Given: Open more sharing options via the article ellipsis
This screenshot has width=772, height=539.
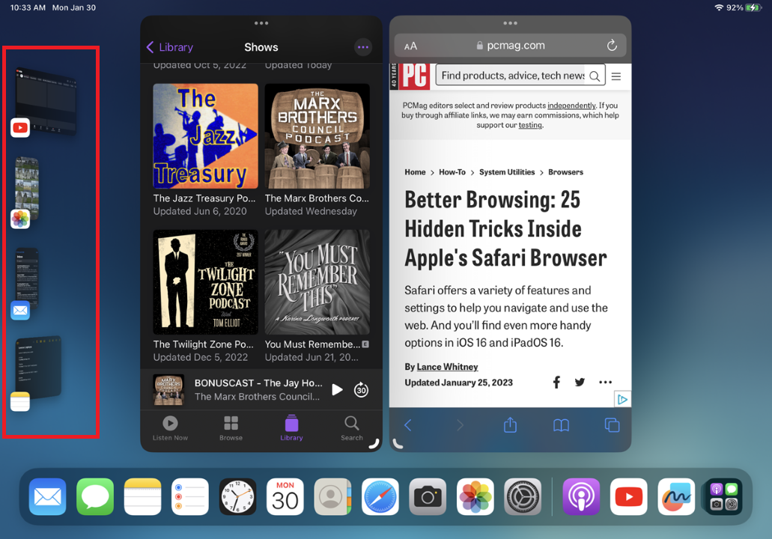Looking at the screenshot, I should tap(605, 382).
